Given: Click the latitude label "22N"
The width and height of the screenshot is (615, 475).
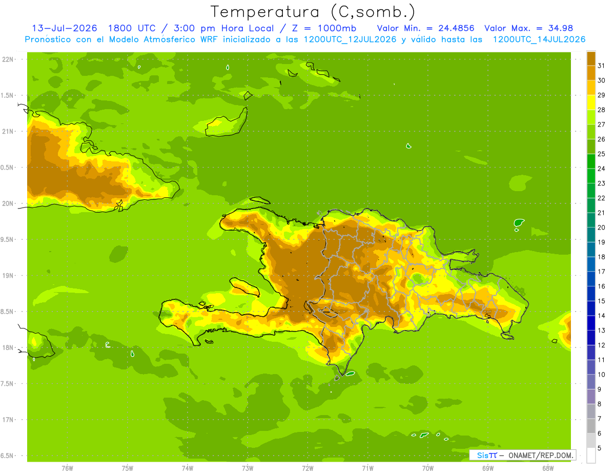Looking at the screenshot, I should [8, 59].
